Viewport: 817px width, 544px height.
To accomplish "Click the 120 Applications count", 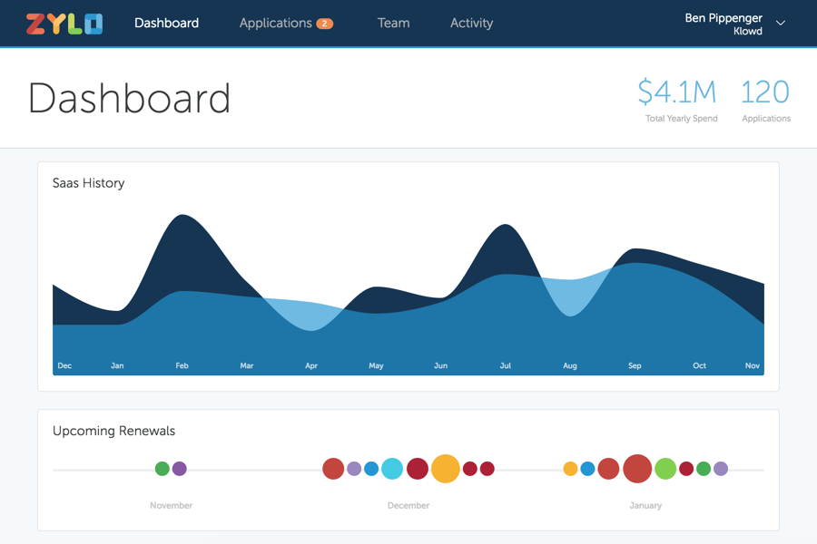I will tap(764, 92).
